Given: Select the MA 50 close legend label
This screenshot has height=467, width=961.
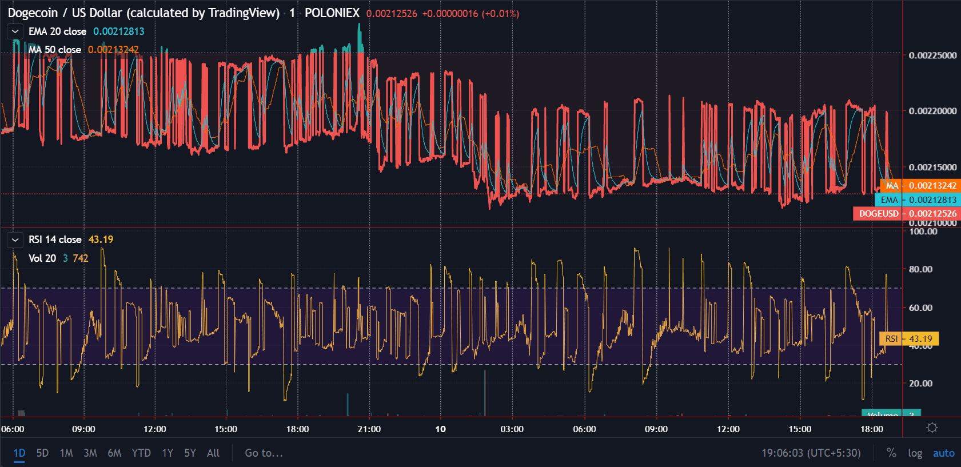Looking at the screenshot, I should 55,50.
